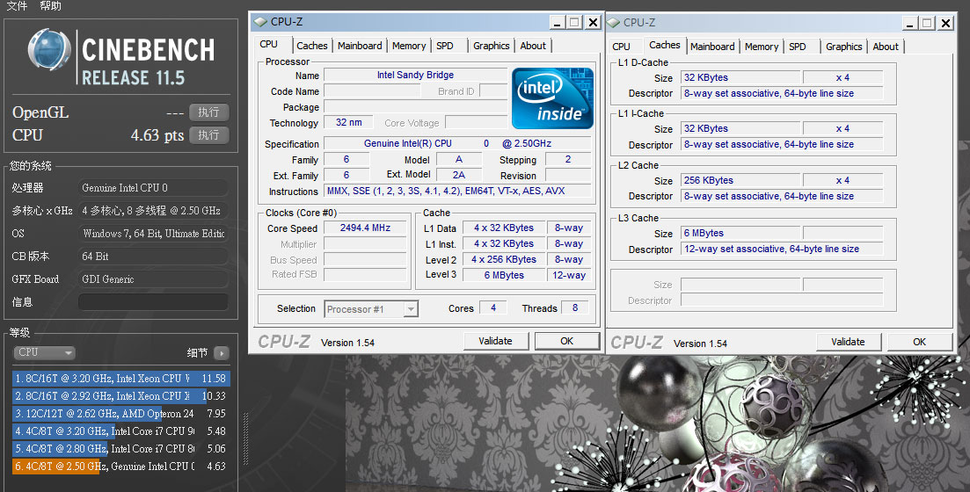Screen dimensions: 970x492
Task: Close the left CPU-Z window
Action: point(593,22)
